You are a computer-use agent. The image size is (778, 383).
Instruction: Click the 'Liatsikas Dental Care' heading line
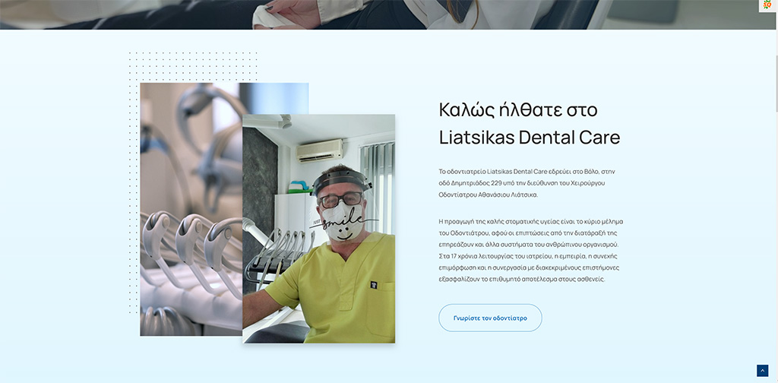[530, 138]
